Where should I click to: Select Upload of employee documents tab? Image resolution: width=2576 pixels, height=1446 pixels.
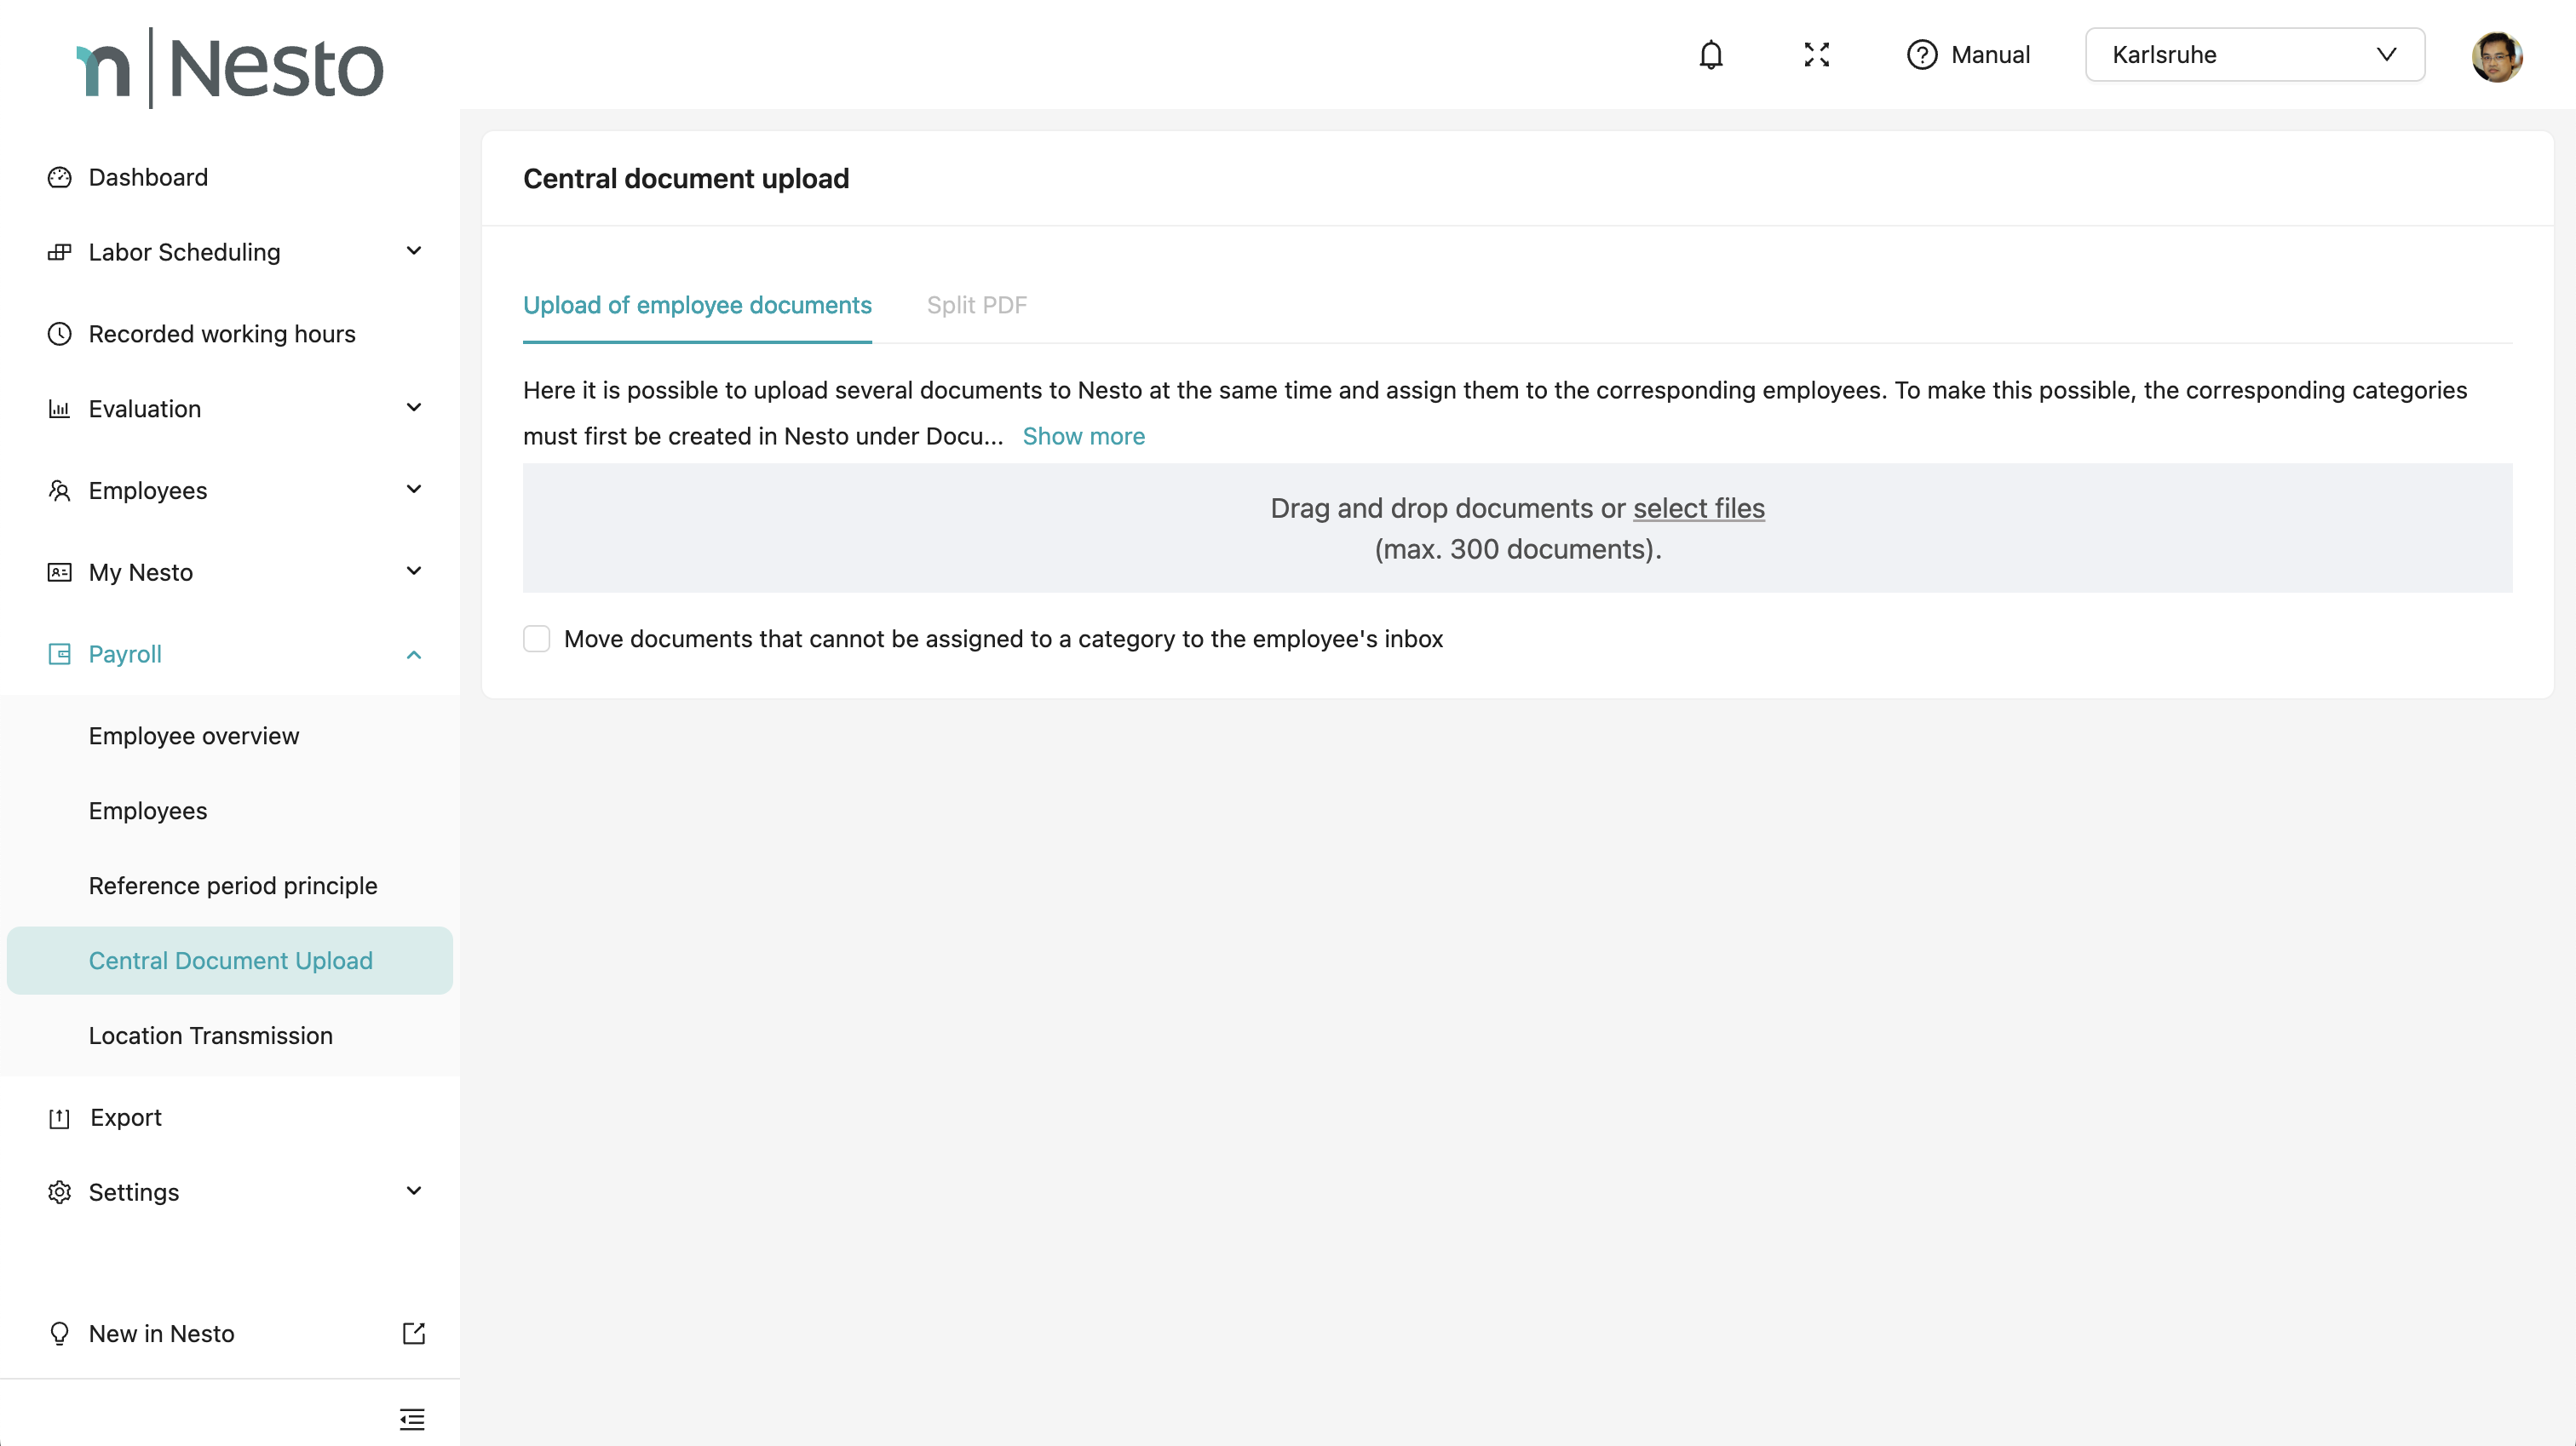pos(697,305)
